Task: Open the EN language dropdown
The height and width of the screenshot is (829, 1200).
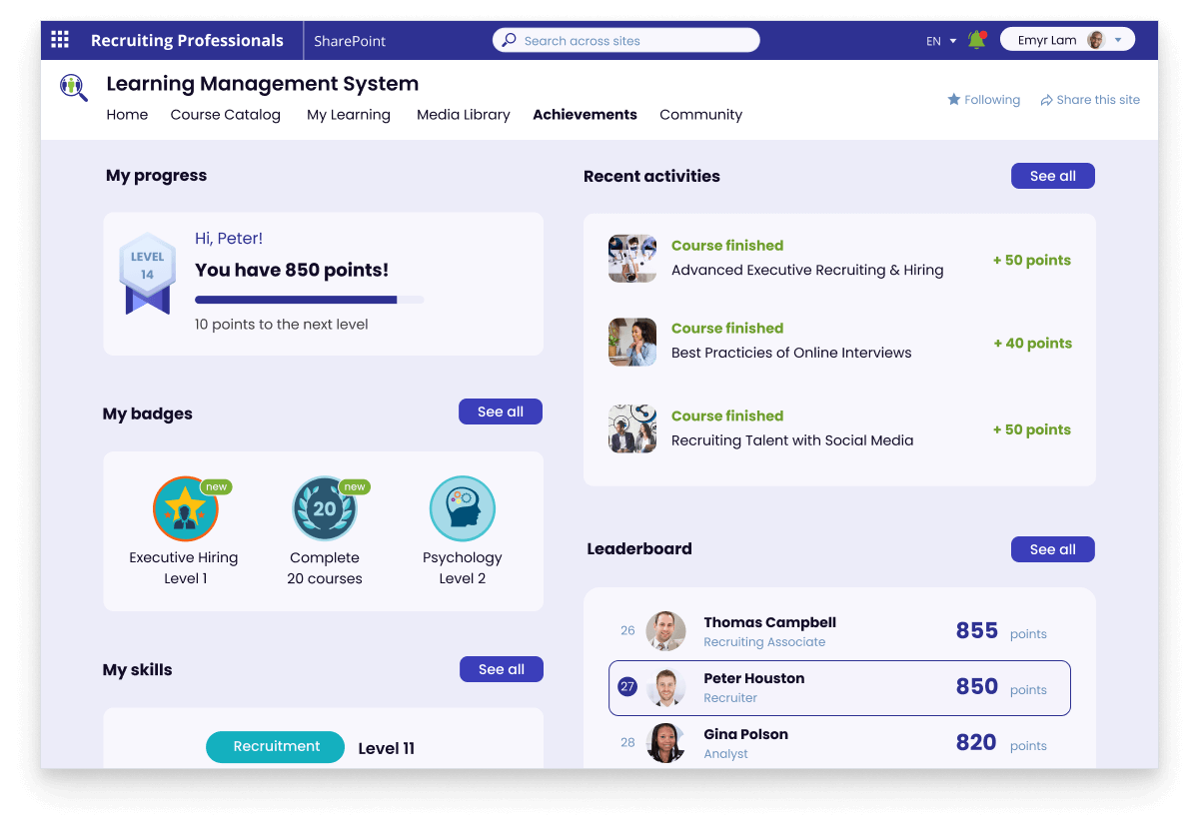Action: [x=941, y=41]
